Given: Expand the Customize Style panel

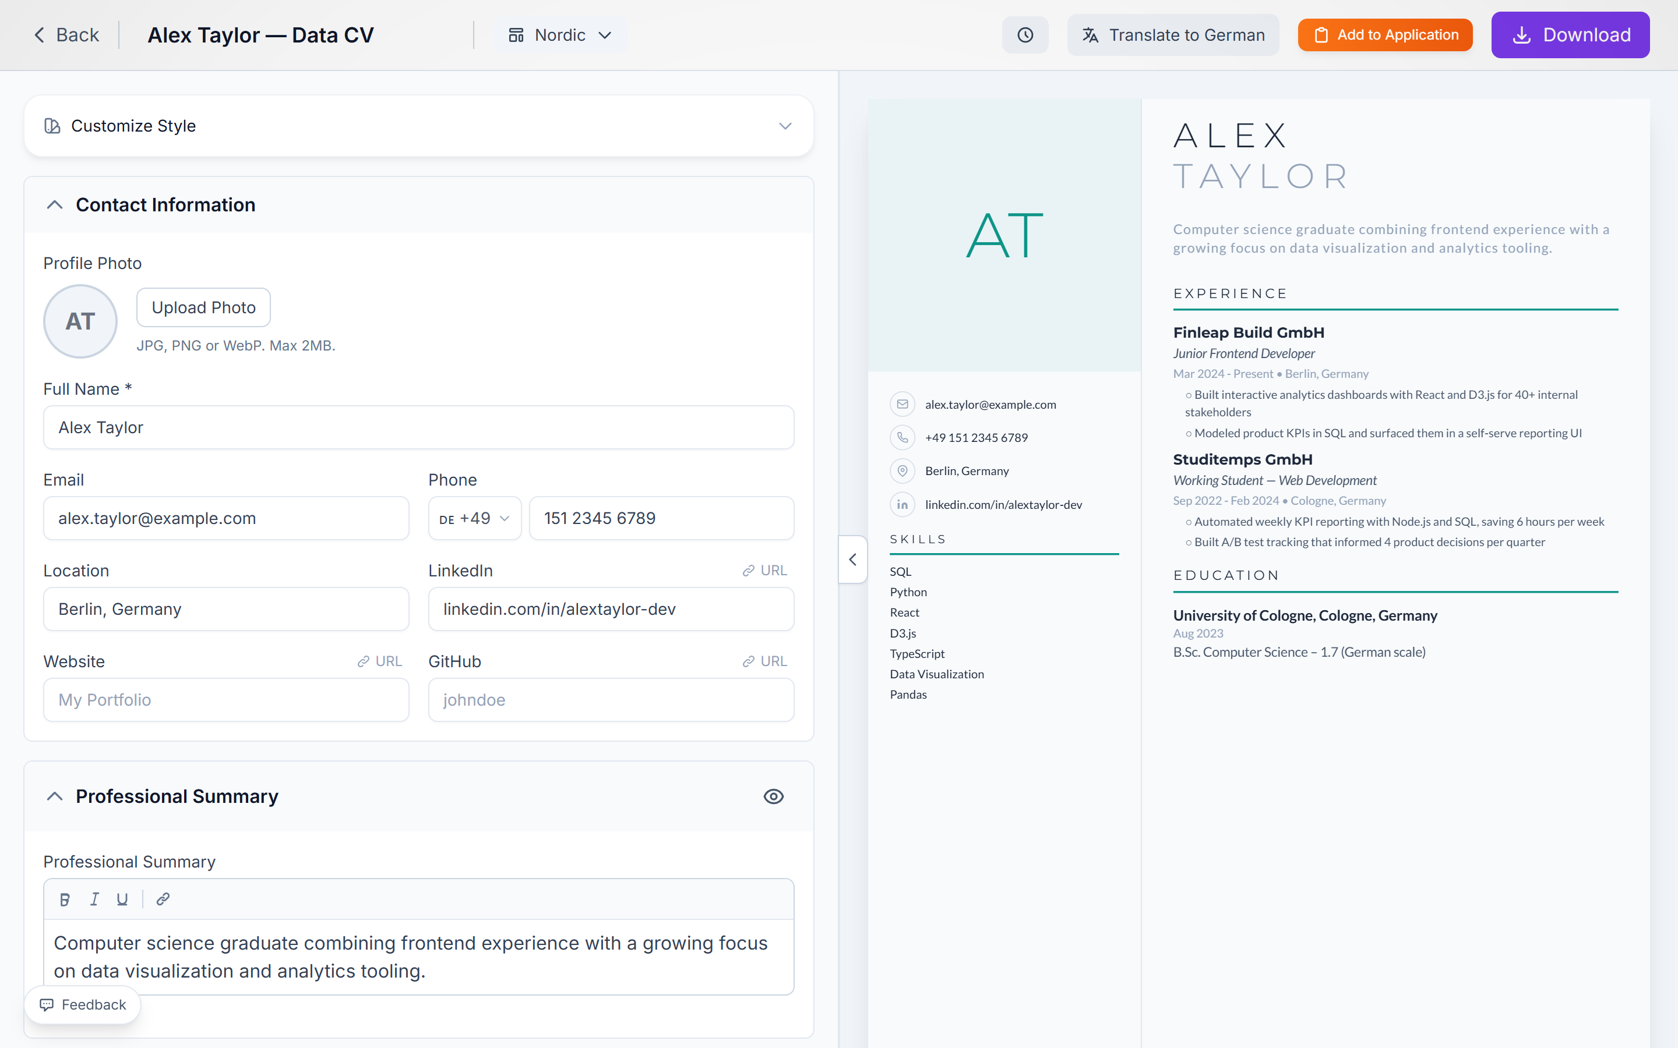Looking at the screenshot, I should pyautogui.click(x=419, y=125).
